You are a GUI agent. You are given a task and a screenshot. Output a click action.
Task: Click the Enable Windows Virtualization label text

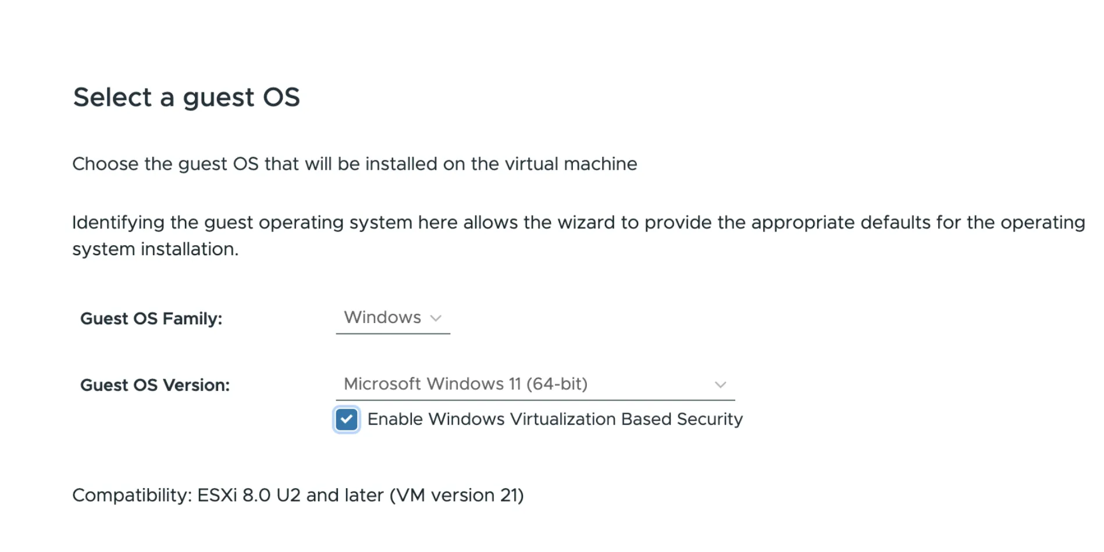tap(554, 419)
